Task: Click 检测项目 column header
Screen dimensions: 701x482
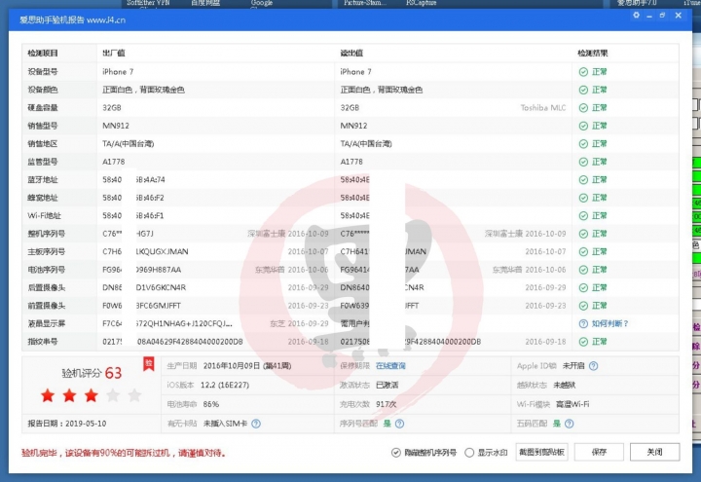Action: (43, 54)
